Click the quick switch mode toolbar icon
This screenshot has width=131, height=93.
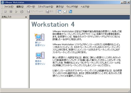coord(70,11)
